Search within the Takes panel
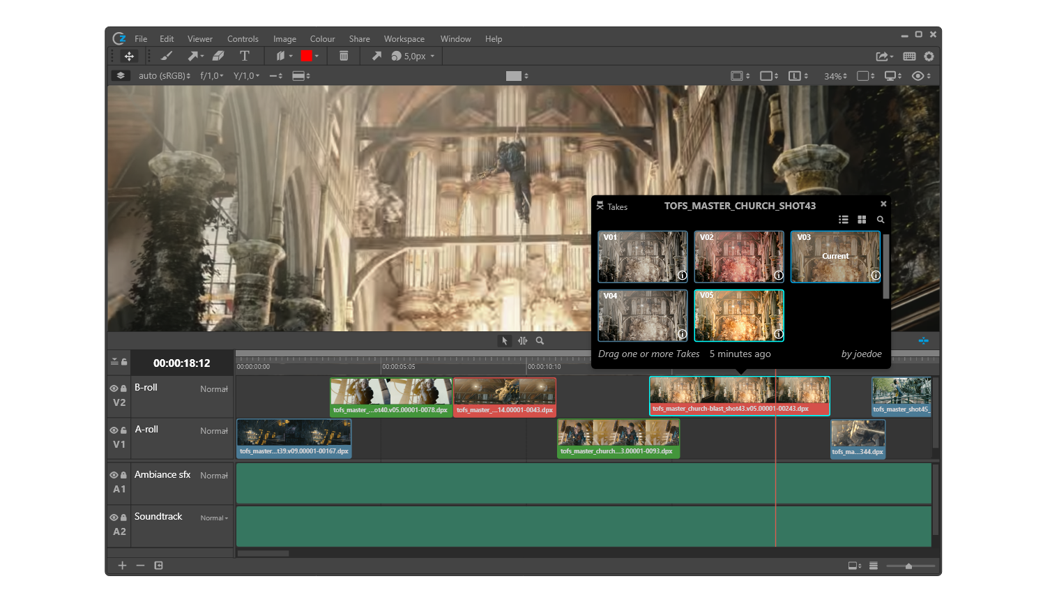Viewport: 1043px width, 604px height. pyautogui.click(x=881, y=220)
